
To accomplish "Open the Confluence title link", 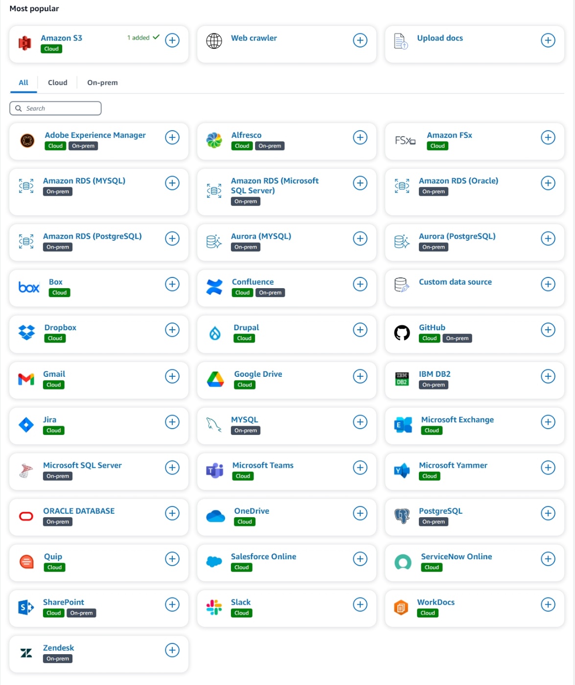I will tap(253, 282).
